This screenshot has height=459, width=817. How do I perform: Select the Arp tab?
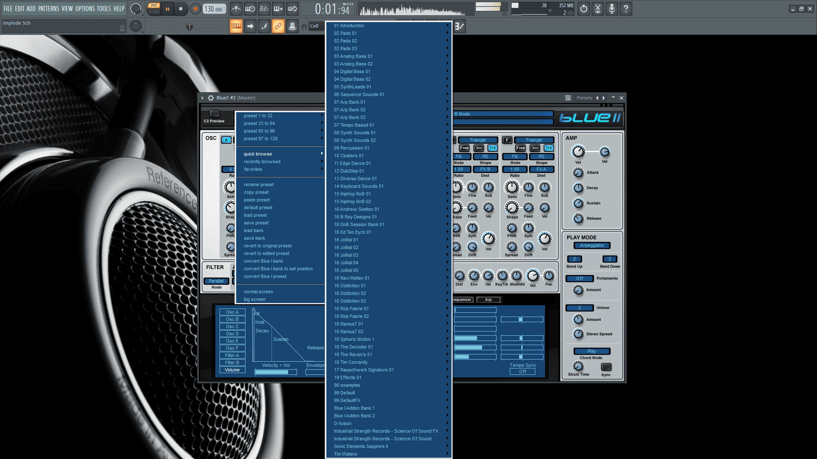488,300
